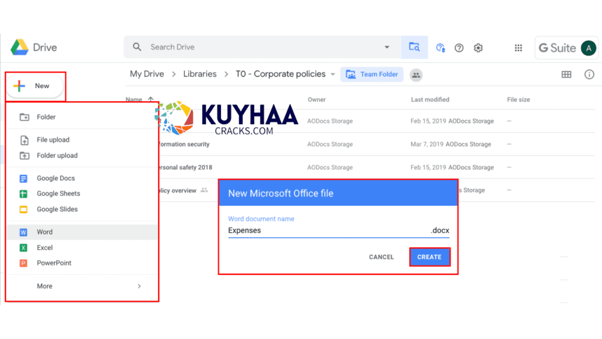Screen dimensions: 602x339
Task: Click the shared members icon
Action: tap(416, 75)
